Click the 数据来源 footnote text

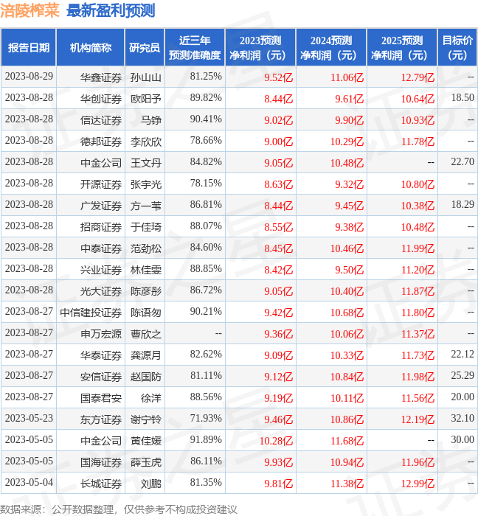pyautogui.click(x=119, y=509)
